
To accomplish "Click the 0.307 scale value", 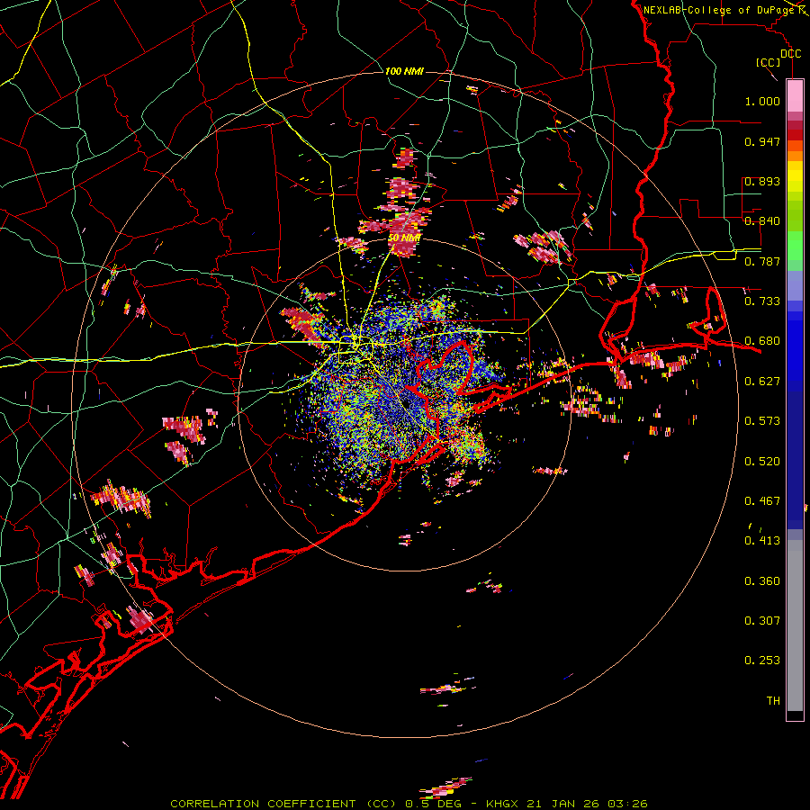I will [x=762, y=621].
